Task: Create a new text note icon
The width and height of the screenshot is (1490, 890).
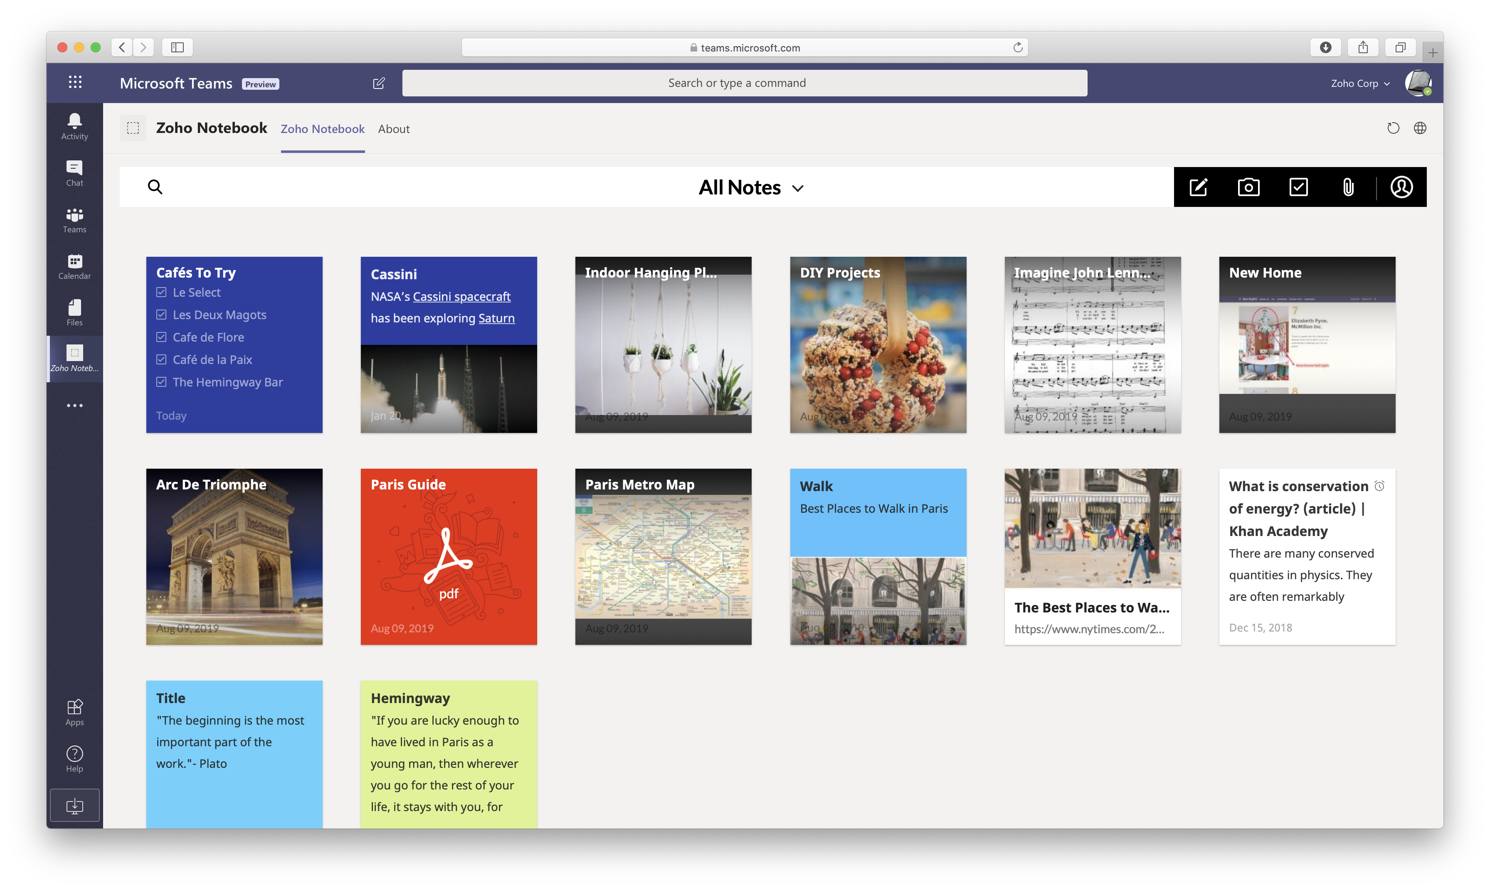Action: 1198,187
